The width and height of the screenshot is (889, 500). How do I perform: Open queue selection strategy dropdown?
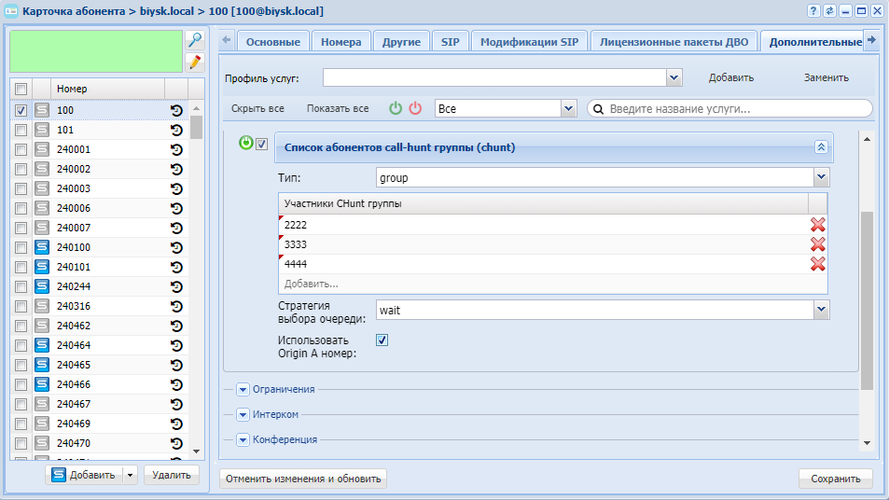pyautogui.click(x=821, y=310)
